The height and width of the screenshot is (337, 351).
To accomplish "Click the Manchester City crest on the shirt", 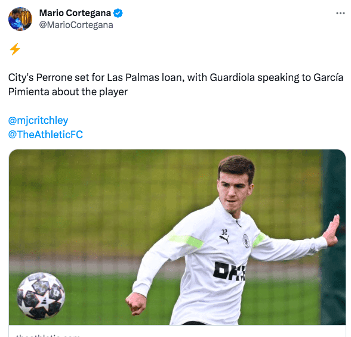I will click(246, 241).
